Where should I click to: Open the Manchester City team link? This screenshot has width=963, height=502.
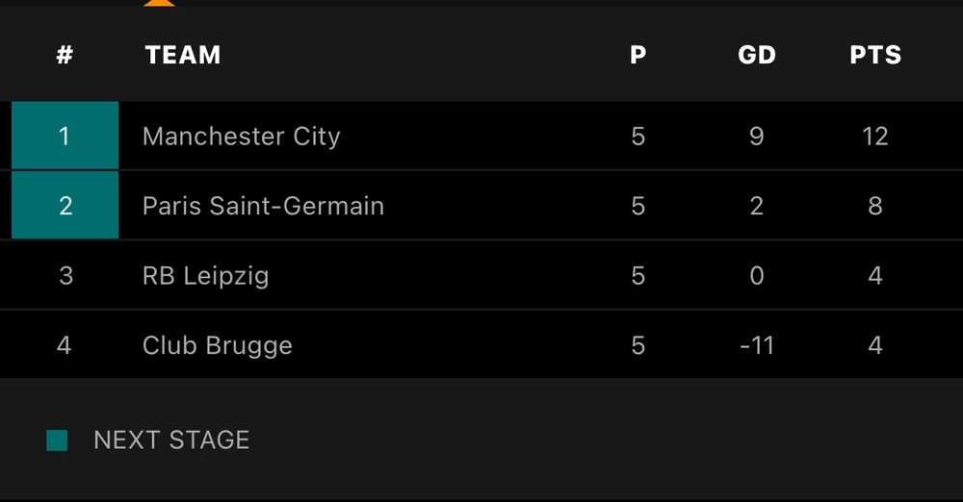point(241,137)
